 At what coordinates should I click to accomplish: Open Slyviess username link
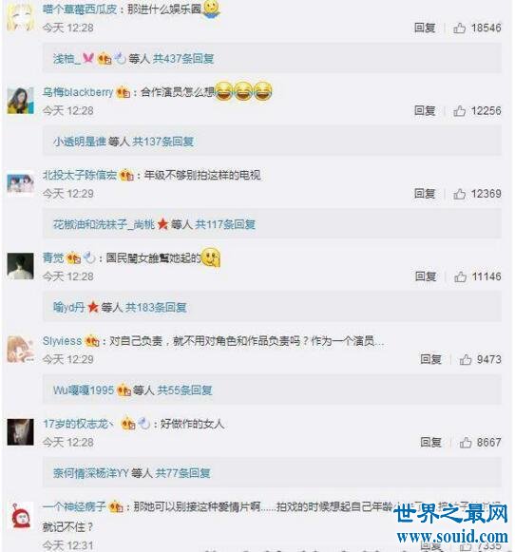(x=62, y=341)
